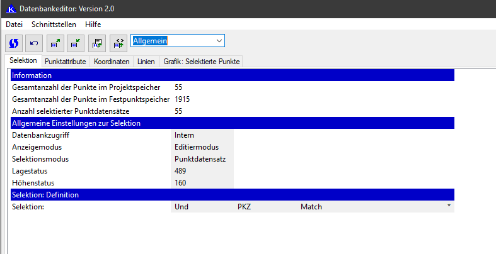Click the Lagestatus value field 489

pos(202,170)
